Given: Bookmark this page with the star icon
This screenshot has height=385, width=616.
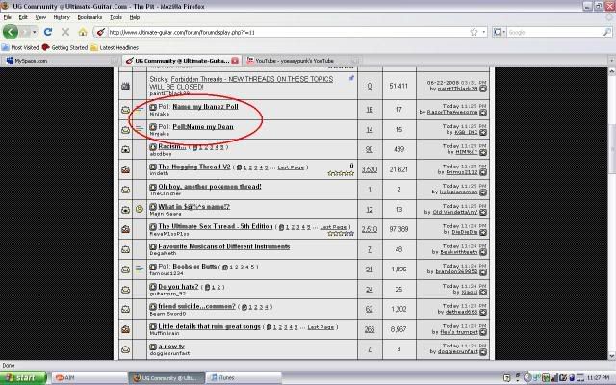Looking at the screenshot, I should (474, 32).
